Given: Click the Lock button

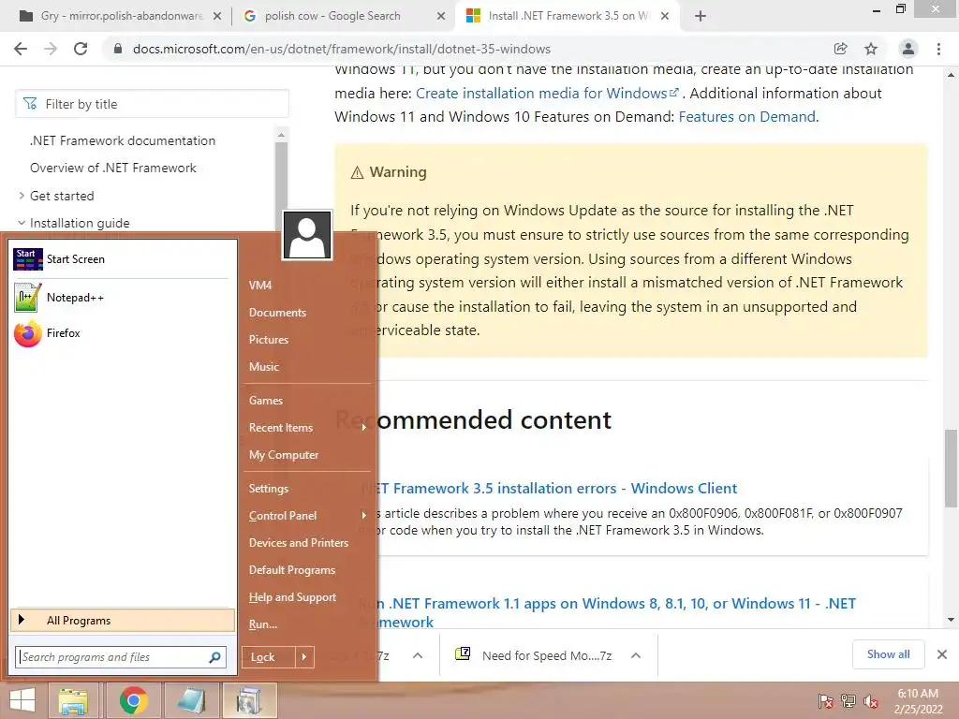Looking at the screenshot, I should tap(269, 657).
